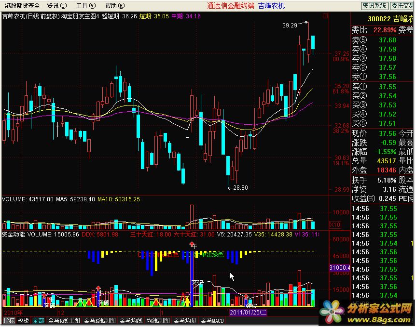Click the VOLUME: 43517.00 label
This screenshot has height=327, width=416.
28,199
